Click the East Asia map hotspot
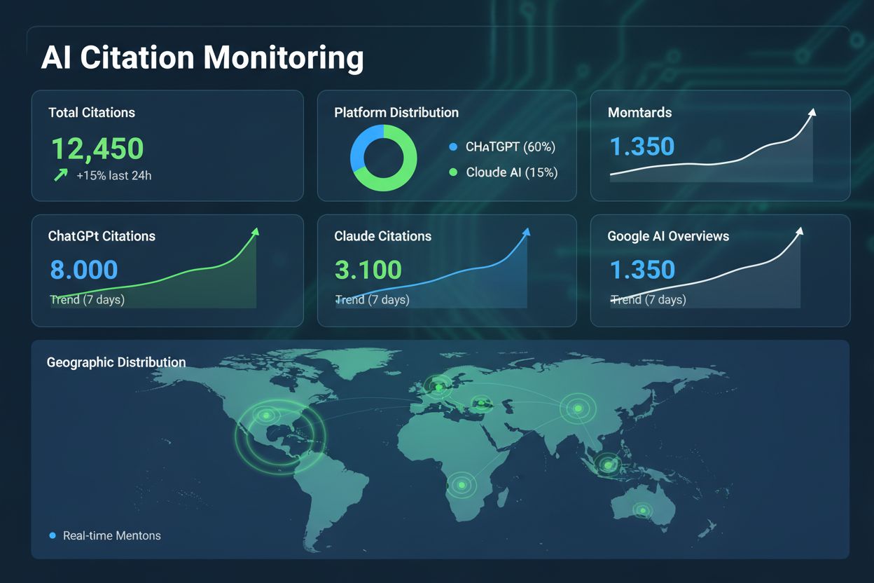874x583 pixels. pos(578,407)
